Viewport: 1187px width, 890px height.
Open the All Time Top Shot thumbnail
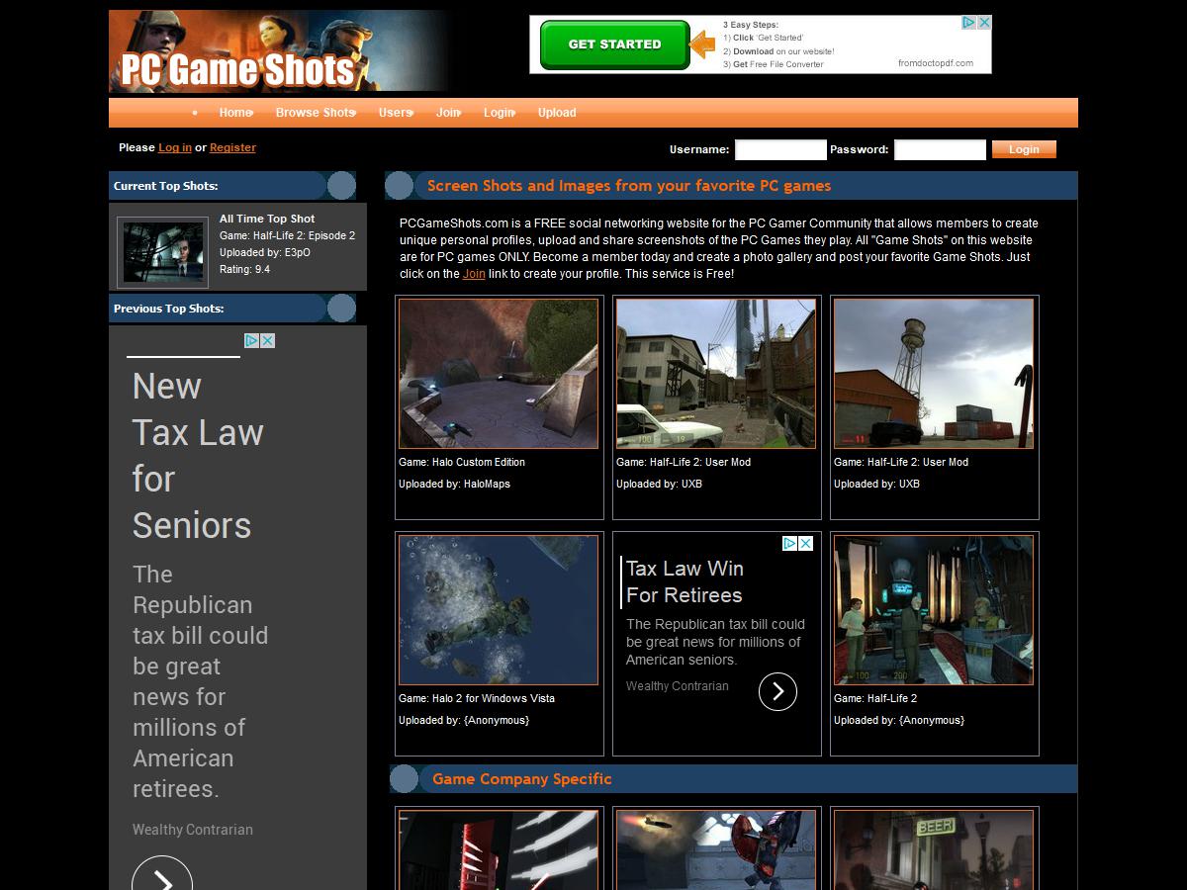click(162, 251)
